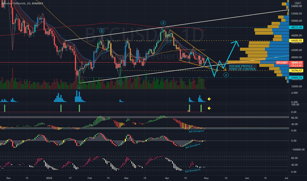Image resolution: width=307 pixels, height=181 pixels.
Task: Click the 32000.00 price axis value
Action: 296,86
